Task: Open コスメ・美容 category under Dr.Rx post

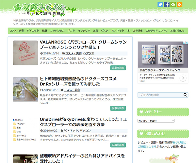Action: click(72, 90)
